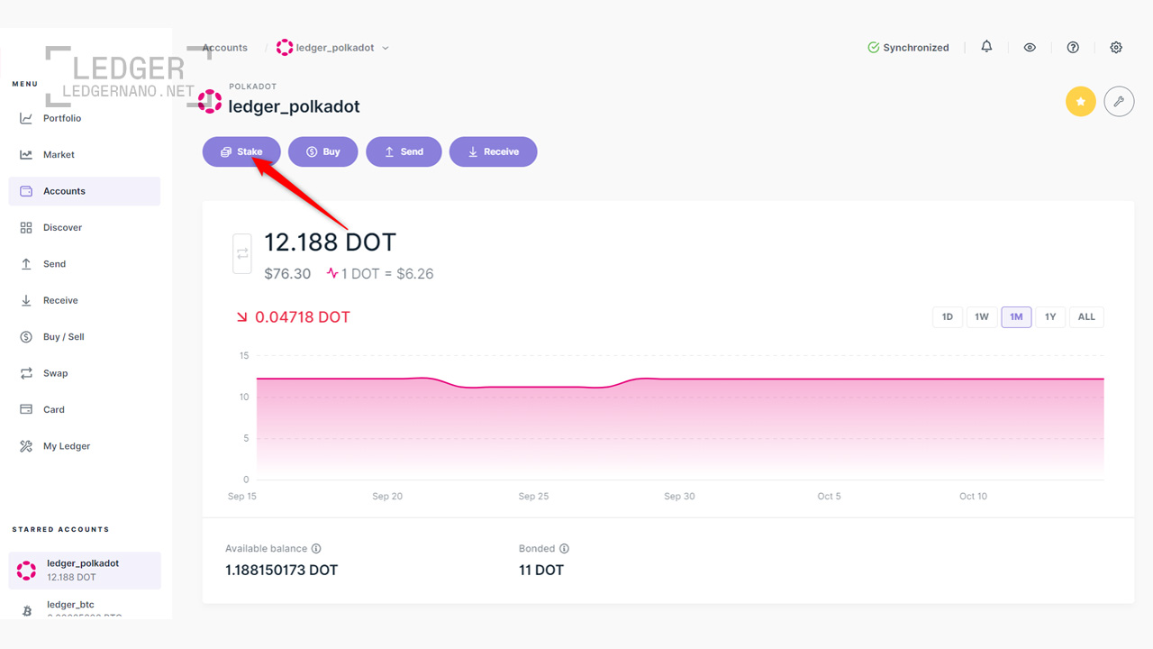Open Send in the sidebar menu

(85, 264)
